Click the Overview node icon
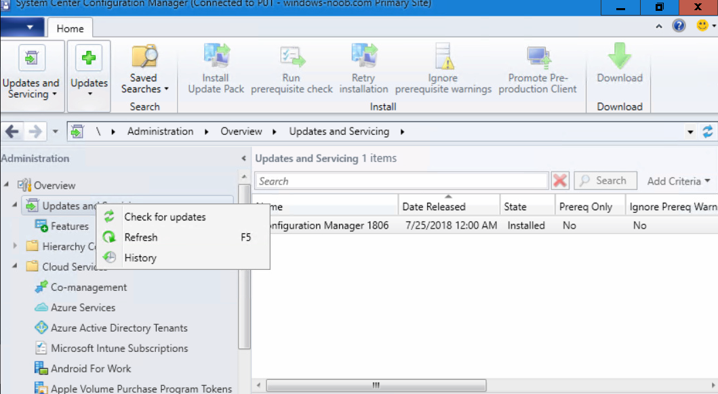The image size is (718, 394). [x=24, y=185]
